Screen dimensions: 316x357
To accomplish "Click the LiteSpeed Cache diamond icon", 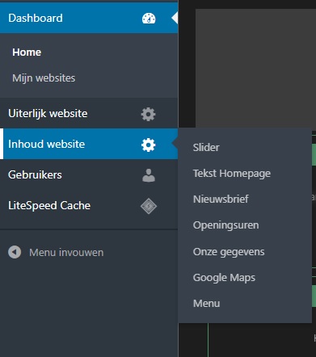I will tap(149, 206).
